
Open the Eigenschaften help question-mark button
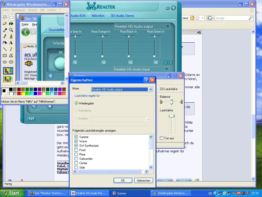146,80
